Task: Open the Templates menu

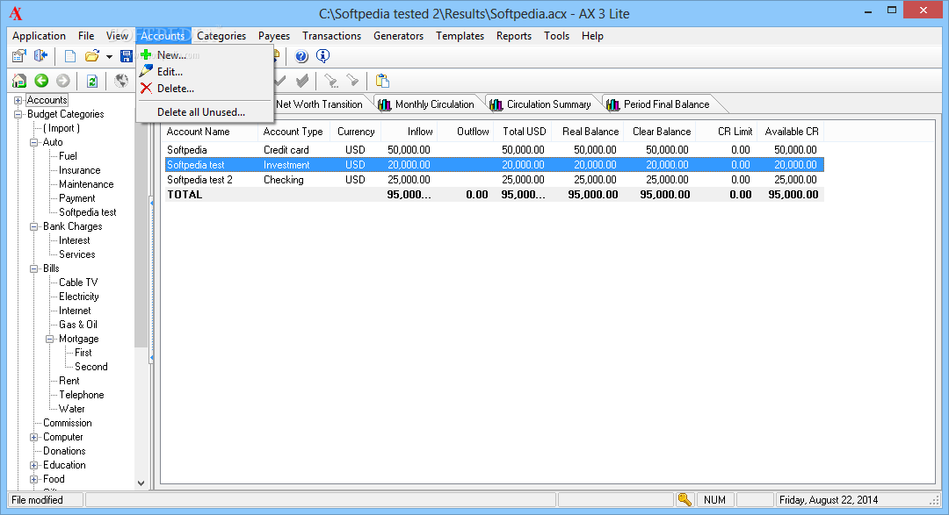Action: (x=460, y=36)
